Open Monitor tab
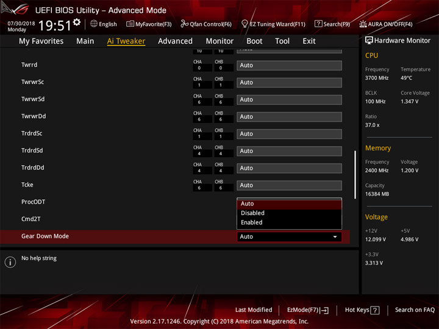439x329 pixels. pos(220,41)
